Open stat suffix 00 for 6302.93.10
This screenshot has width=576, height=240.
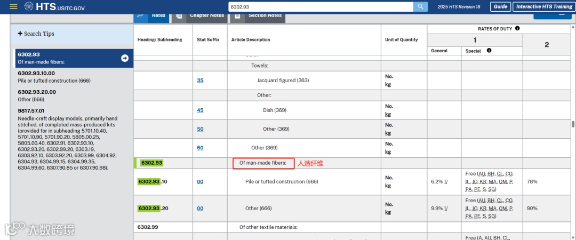coord(200,181)
